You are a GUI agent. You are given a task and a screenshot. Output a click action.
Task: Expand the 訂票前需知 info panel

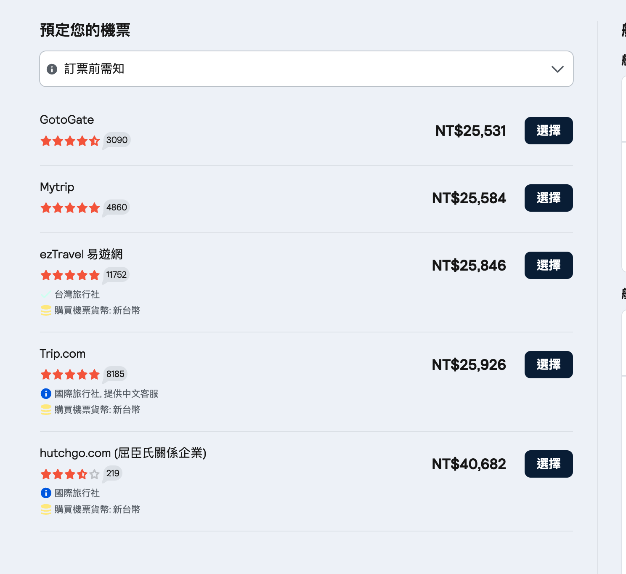(x=306, y=69)
